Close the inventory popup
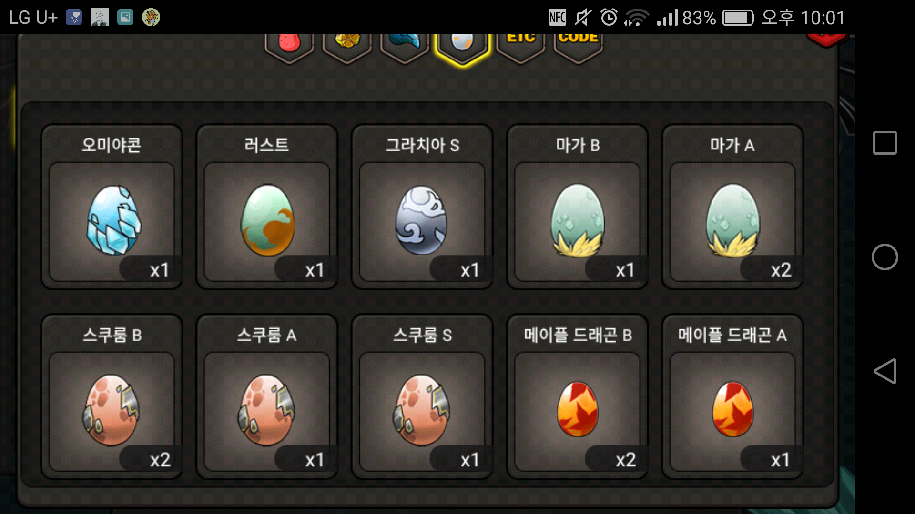Image resolution: width=915 pixels, height=514 pixels. [x=826, y=40]
